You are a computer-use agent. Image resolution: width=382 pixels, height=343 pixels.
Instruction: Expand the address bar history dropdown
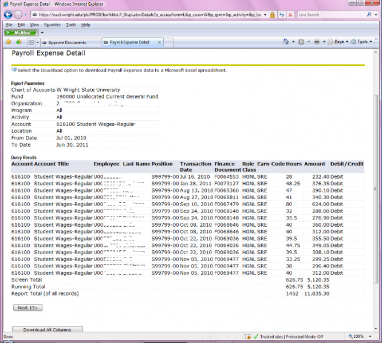point(265,15)
